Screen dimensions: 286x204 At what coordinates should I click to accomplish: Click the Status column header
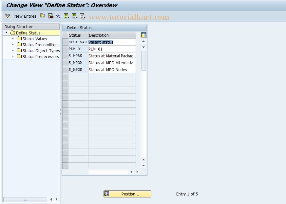[x=78, y=35]
